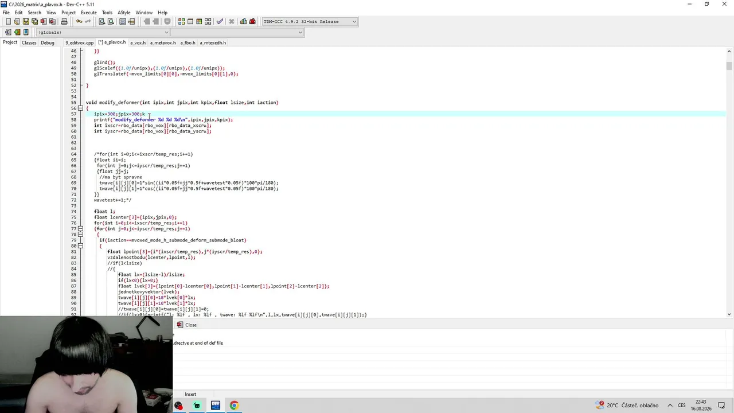
Task: Switch to the a_fbo.h tab
Action: point(188,42)
